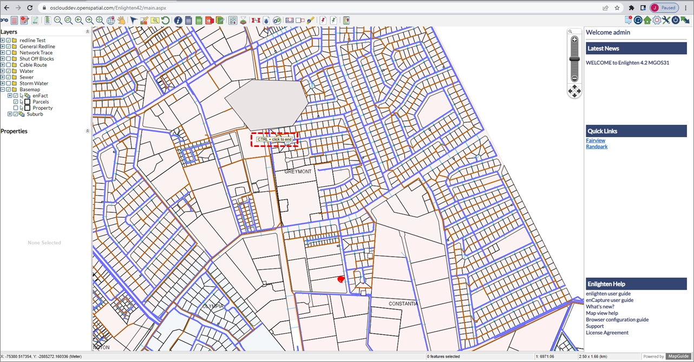
Task: Tick the Property layer checkbox
Action: 16,108
